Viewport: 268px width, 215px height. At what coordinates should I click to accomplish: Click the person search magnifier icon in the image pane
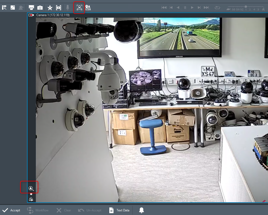31,189
